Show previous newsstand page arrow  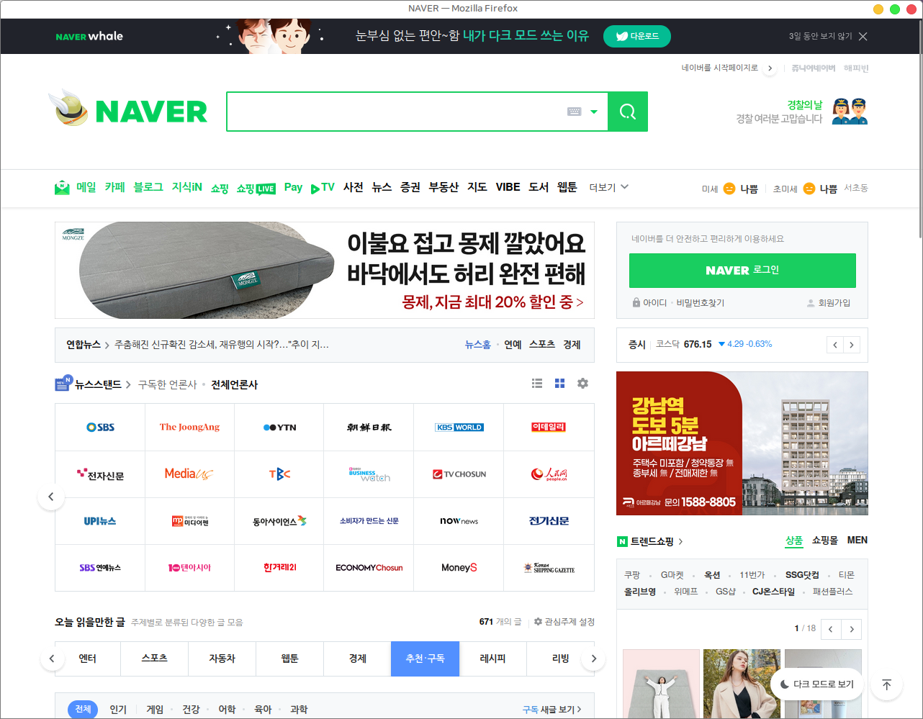tap(51, 497)
